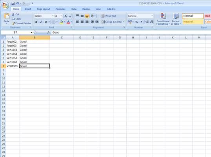Viewport: 211px width, 157px height.
Task: Click the Format as Table icon
Action: click(176, 19)
